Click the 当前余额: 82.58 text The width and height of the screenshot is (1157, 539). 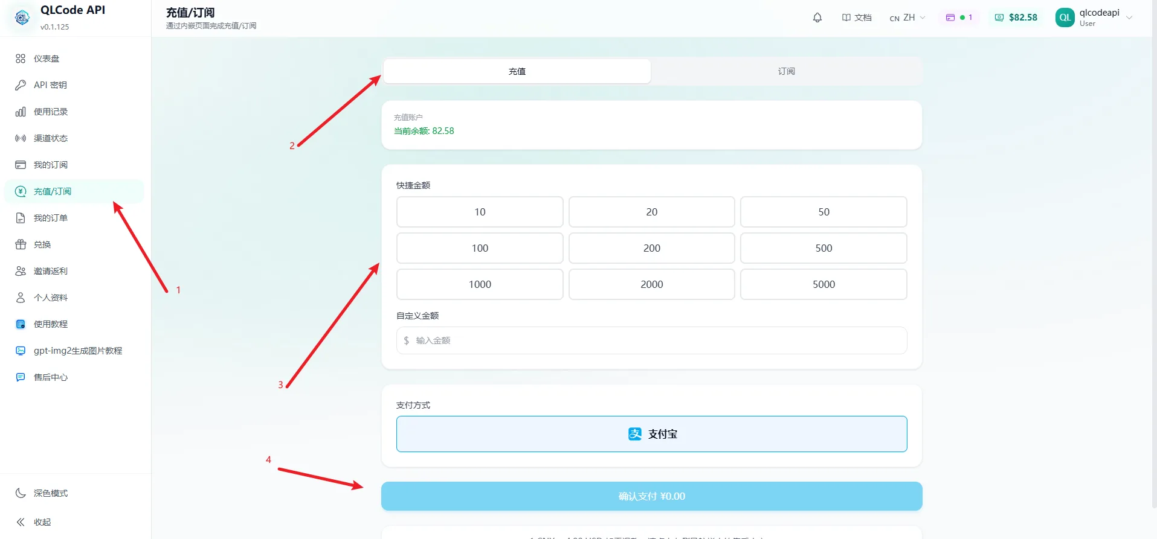click(424, 131)
